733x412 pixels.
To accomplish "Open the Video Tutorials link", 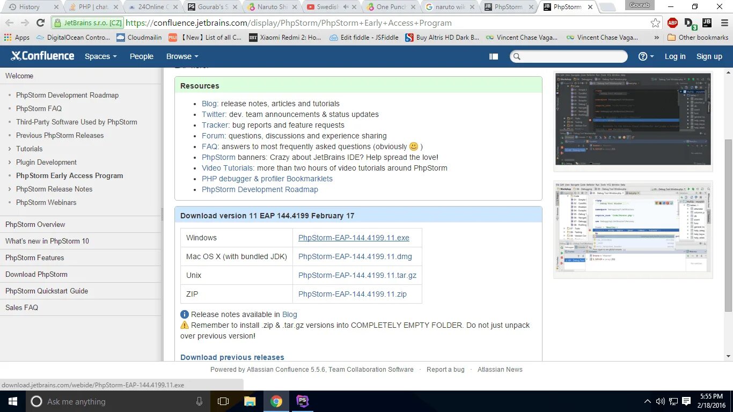I will point(228,168).
